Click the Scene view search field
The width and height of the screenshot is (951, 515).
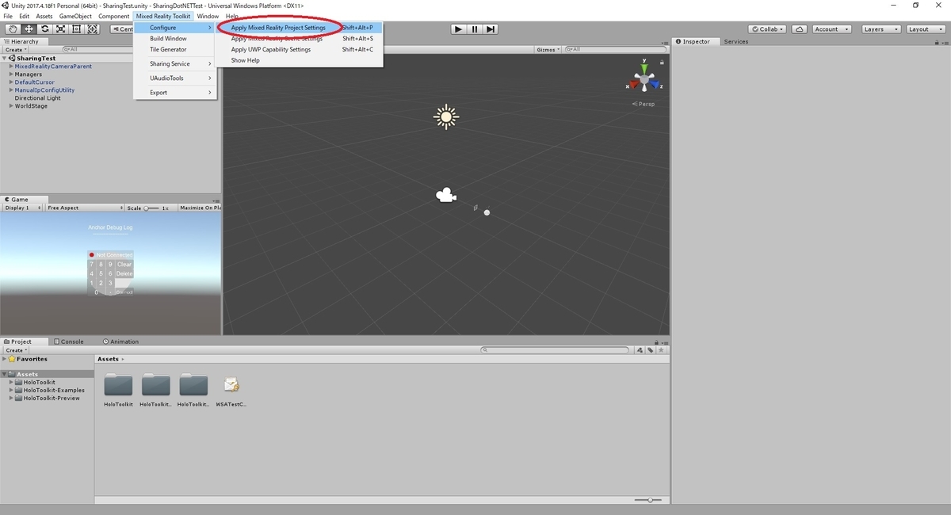point(616,49)
